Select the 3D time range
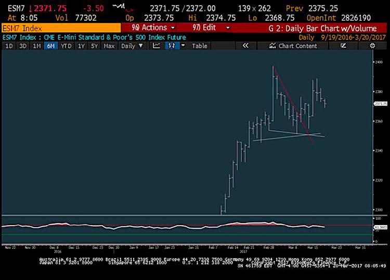This screenshot has height=280, width=390. click(23, 46)
